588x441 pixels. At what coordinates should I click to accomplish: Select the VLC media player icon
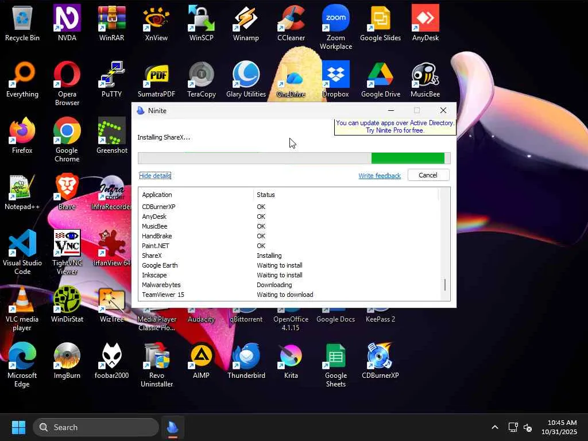click(x=22, y=308)
